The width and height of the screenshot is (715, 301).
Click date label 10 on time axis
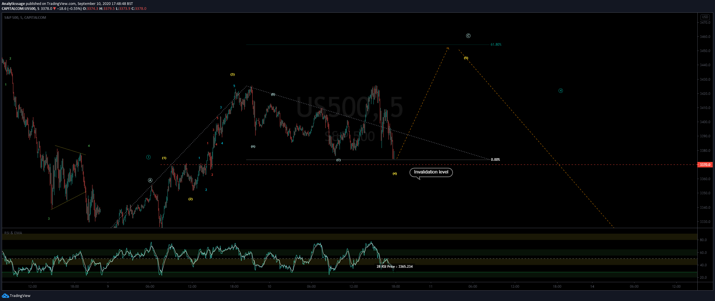[269, 287]
